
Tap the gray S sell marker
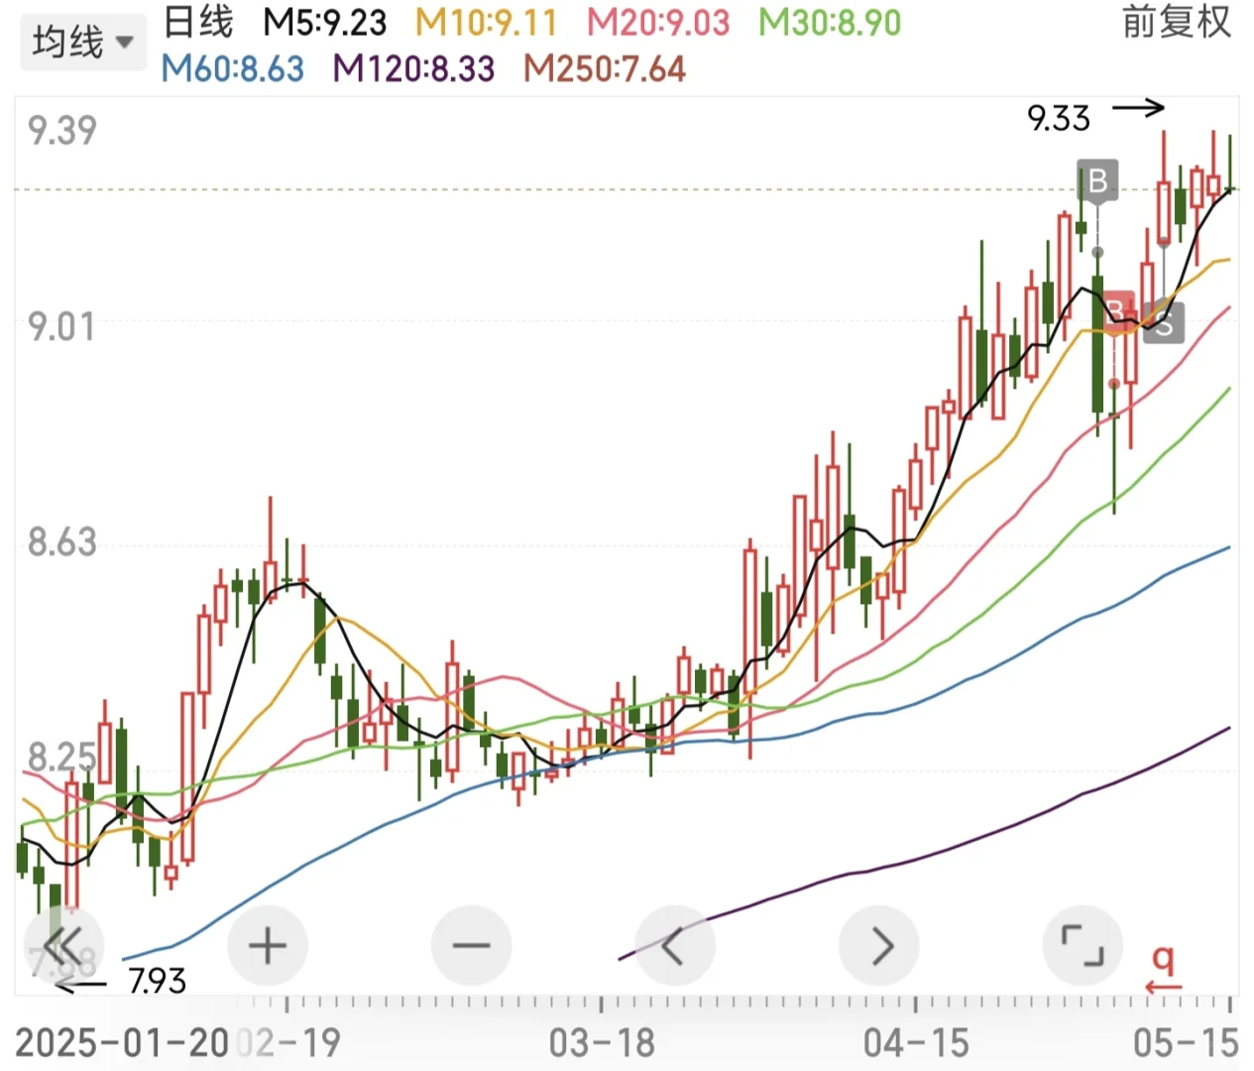point(1164,323)
